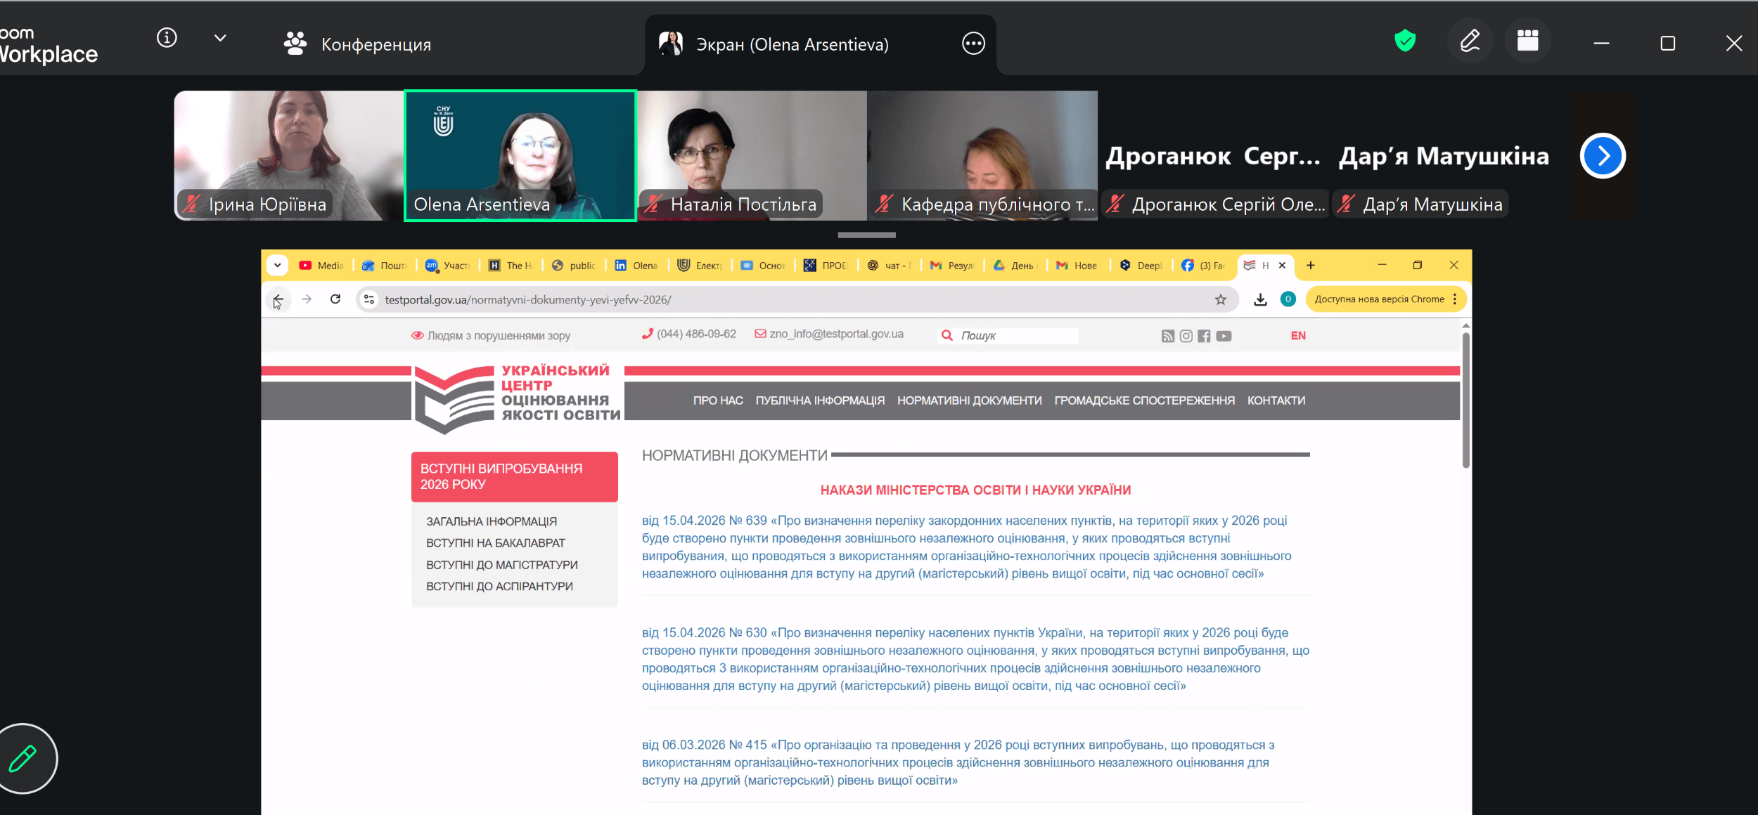Expand the Chrome tab search dropdown
1758x815 pixels.
278,266
